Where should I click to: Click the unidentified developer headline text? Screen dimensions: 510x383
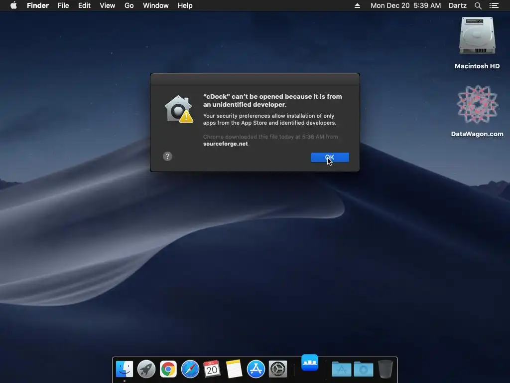(272, 100)
